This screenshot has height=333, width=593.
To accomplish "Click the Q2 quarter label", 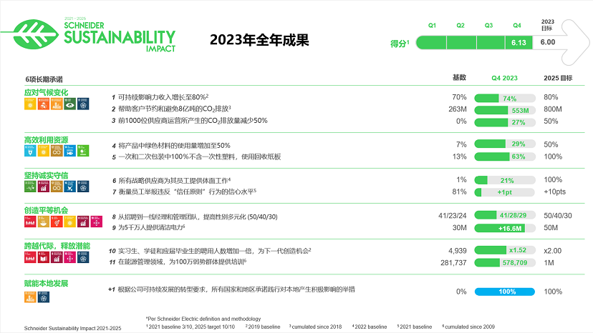I will point(461,25).
